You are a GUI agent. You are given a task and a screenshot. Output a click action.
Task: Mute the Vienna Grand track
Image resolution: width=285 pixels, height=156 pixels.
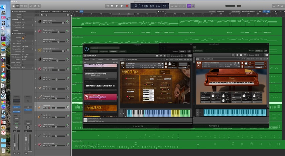[44, 23]
